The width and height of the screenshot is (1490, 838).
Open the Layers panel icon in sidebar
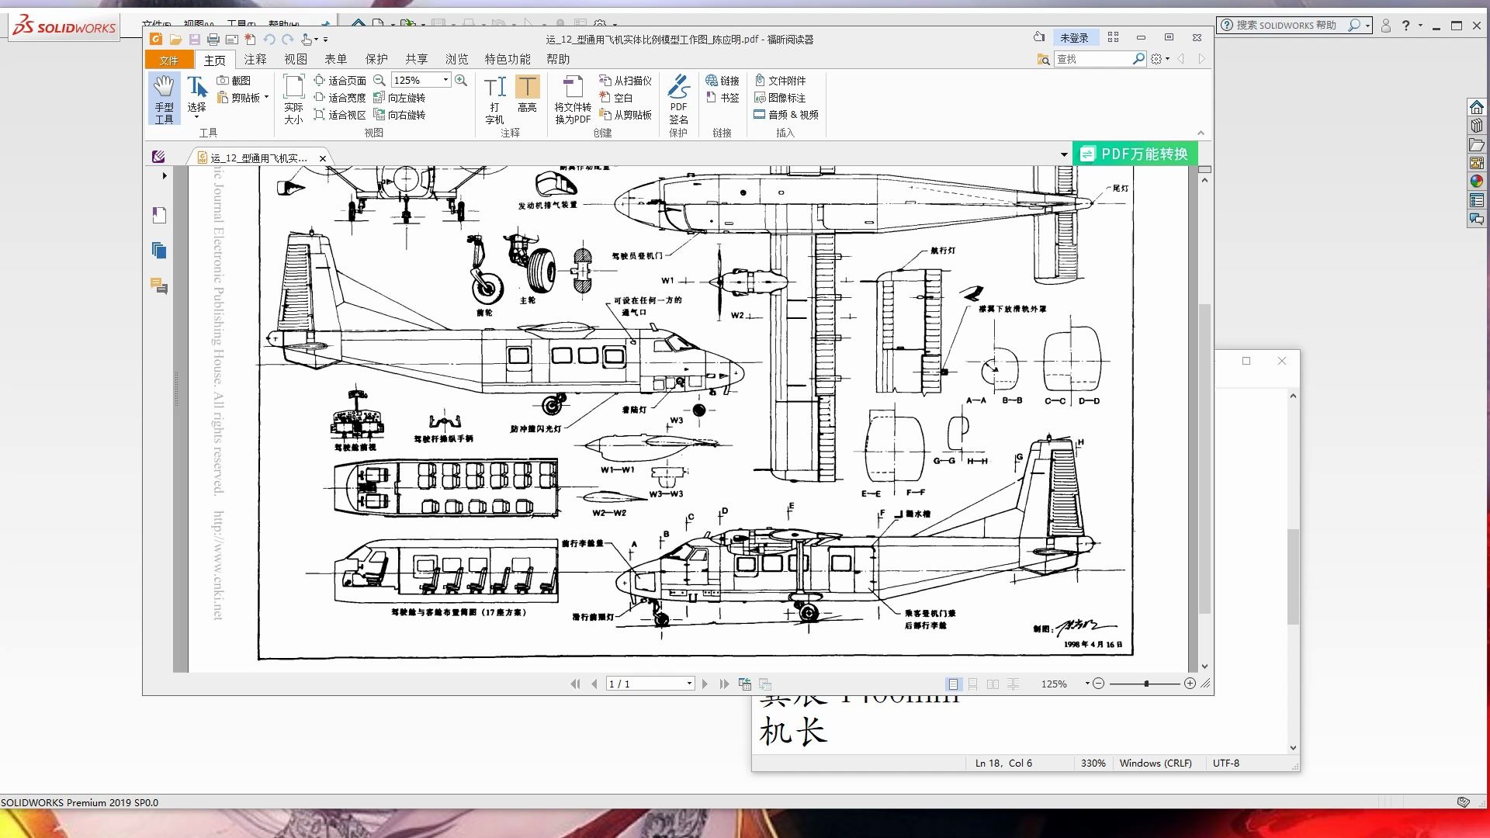(x=159, y=250)
